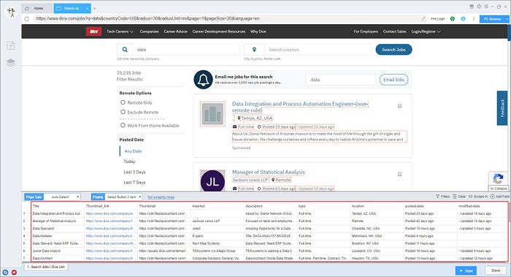Open the task list layers icon in sidebar

tap(11, 62)
